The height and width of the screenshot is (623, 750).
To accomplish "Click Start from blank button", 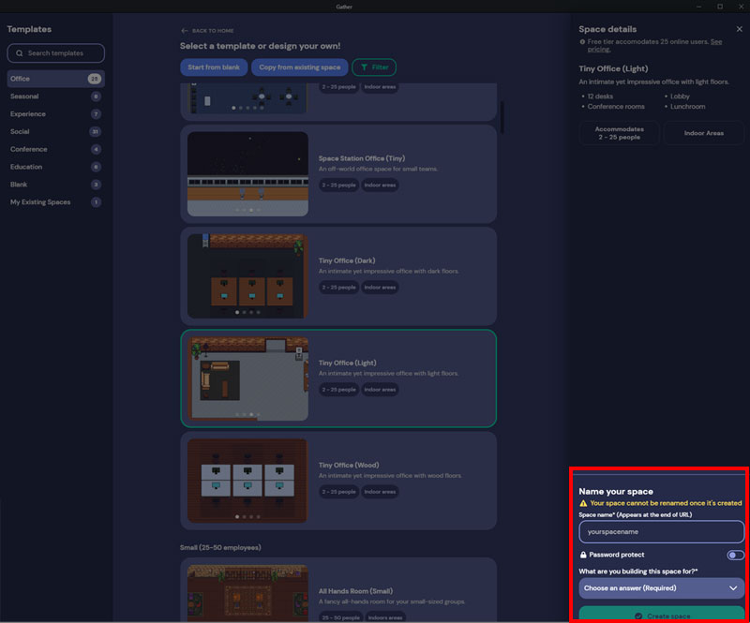I will tap(214, 67).
